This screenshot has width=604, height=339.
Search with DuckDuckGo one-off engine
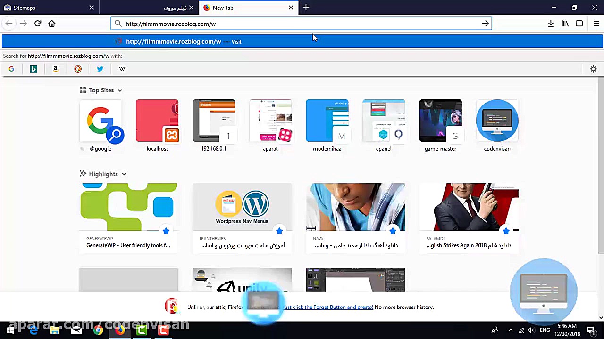tap(78, 69)
